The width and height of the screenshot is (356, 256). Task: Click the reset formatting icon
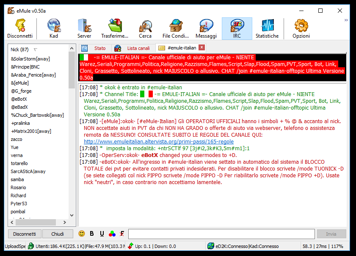point(122,234)
